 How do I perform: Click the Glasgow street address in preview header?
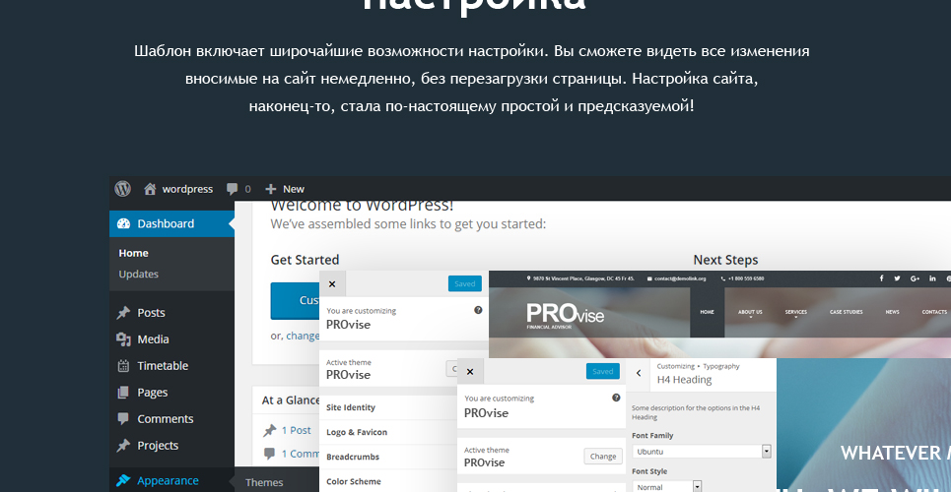(581, 278)
